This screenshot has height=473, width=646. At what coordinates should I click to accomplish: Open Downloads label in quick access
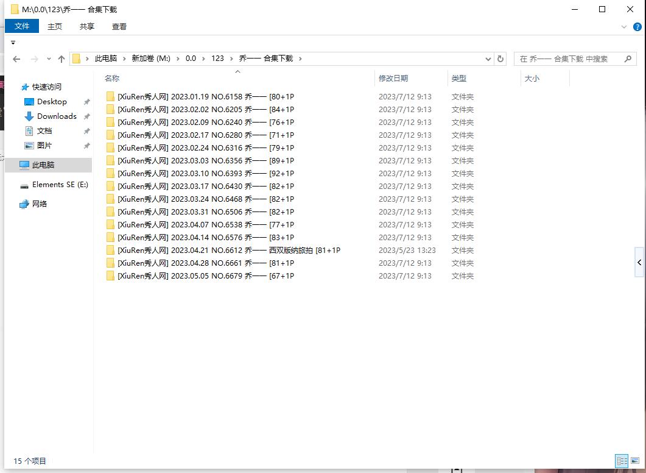pyautogui.click(x=57, y=116)
